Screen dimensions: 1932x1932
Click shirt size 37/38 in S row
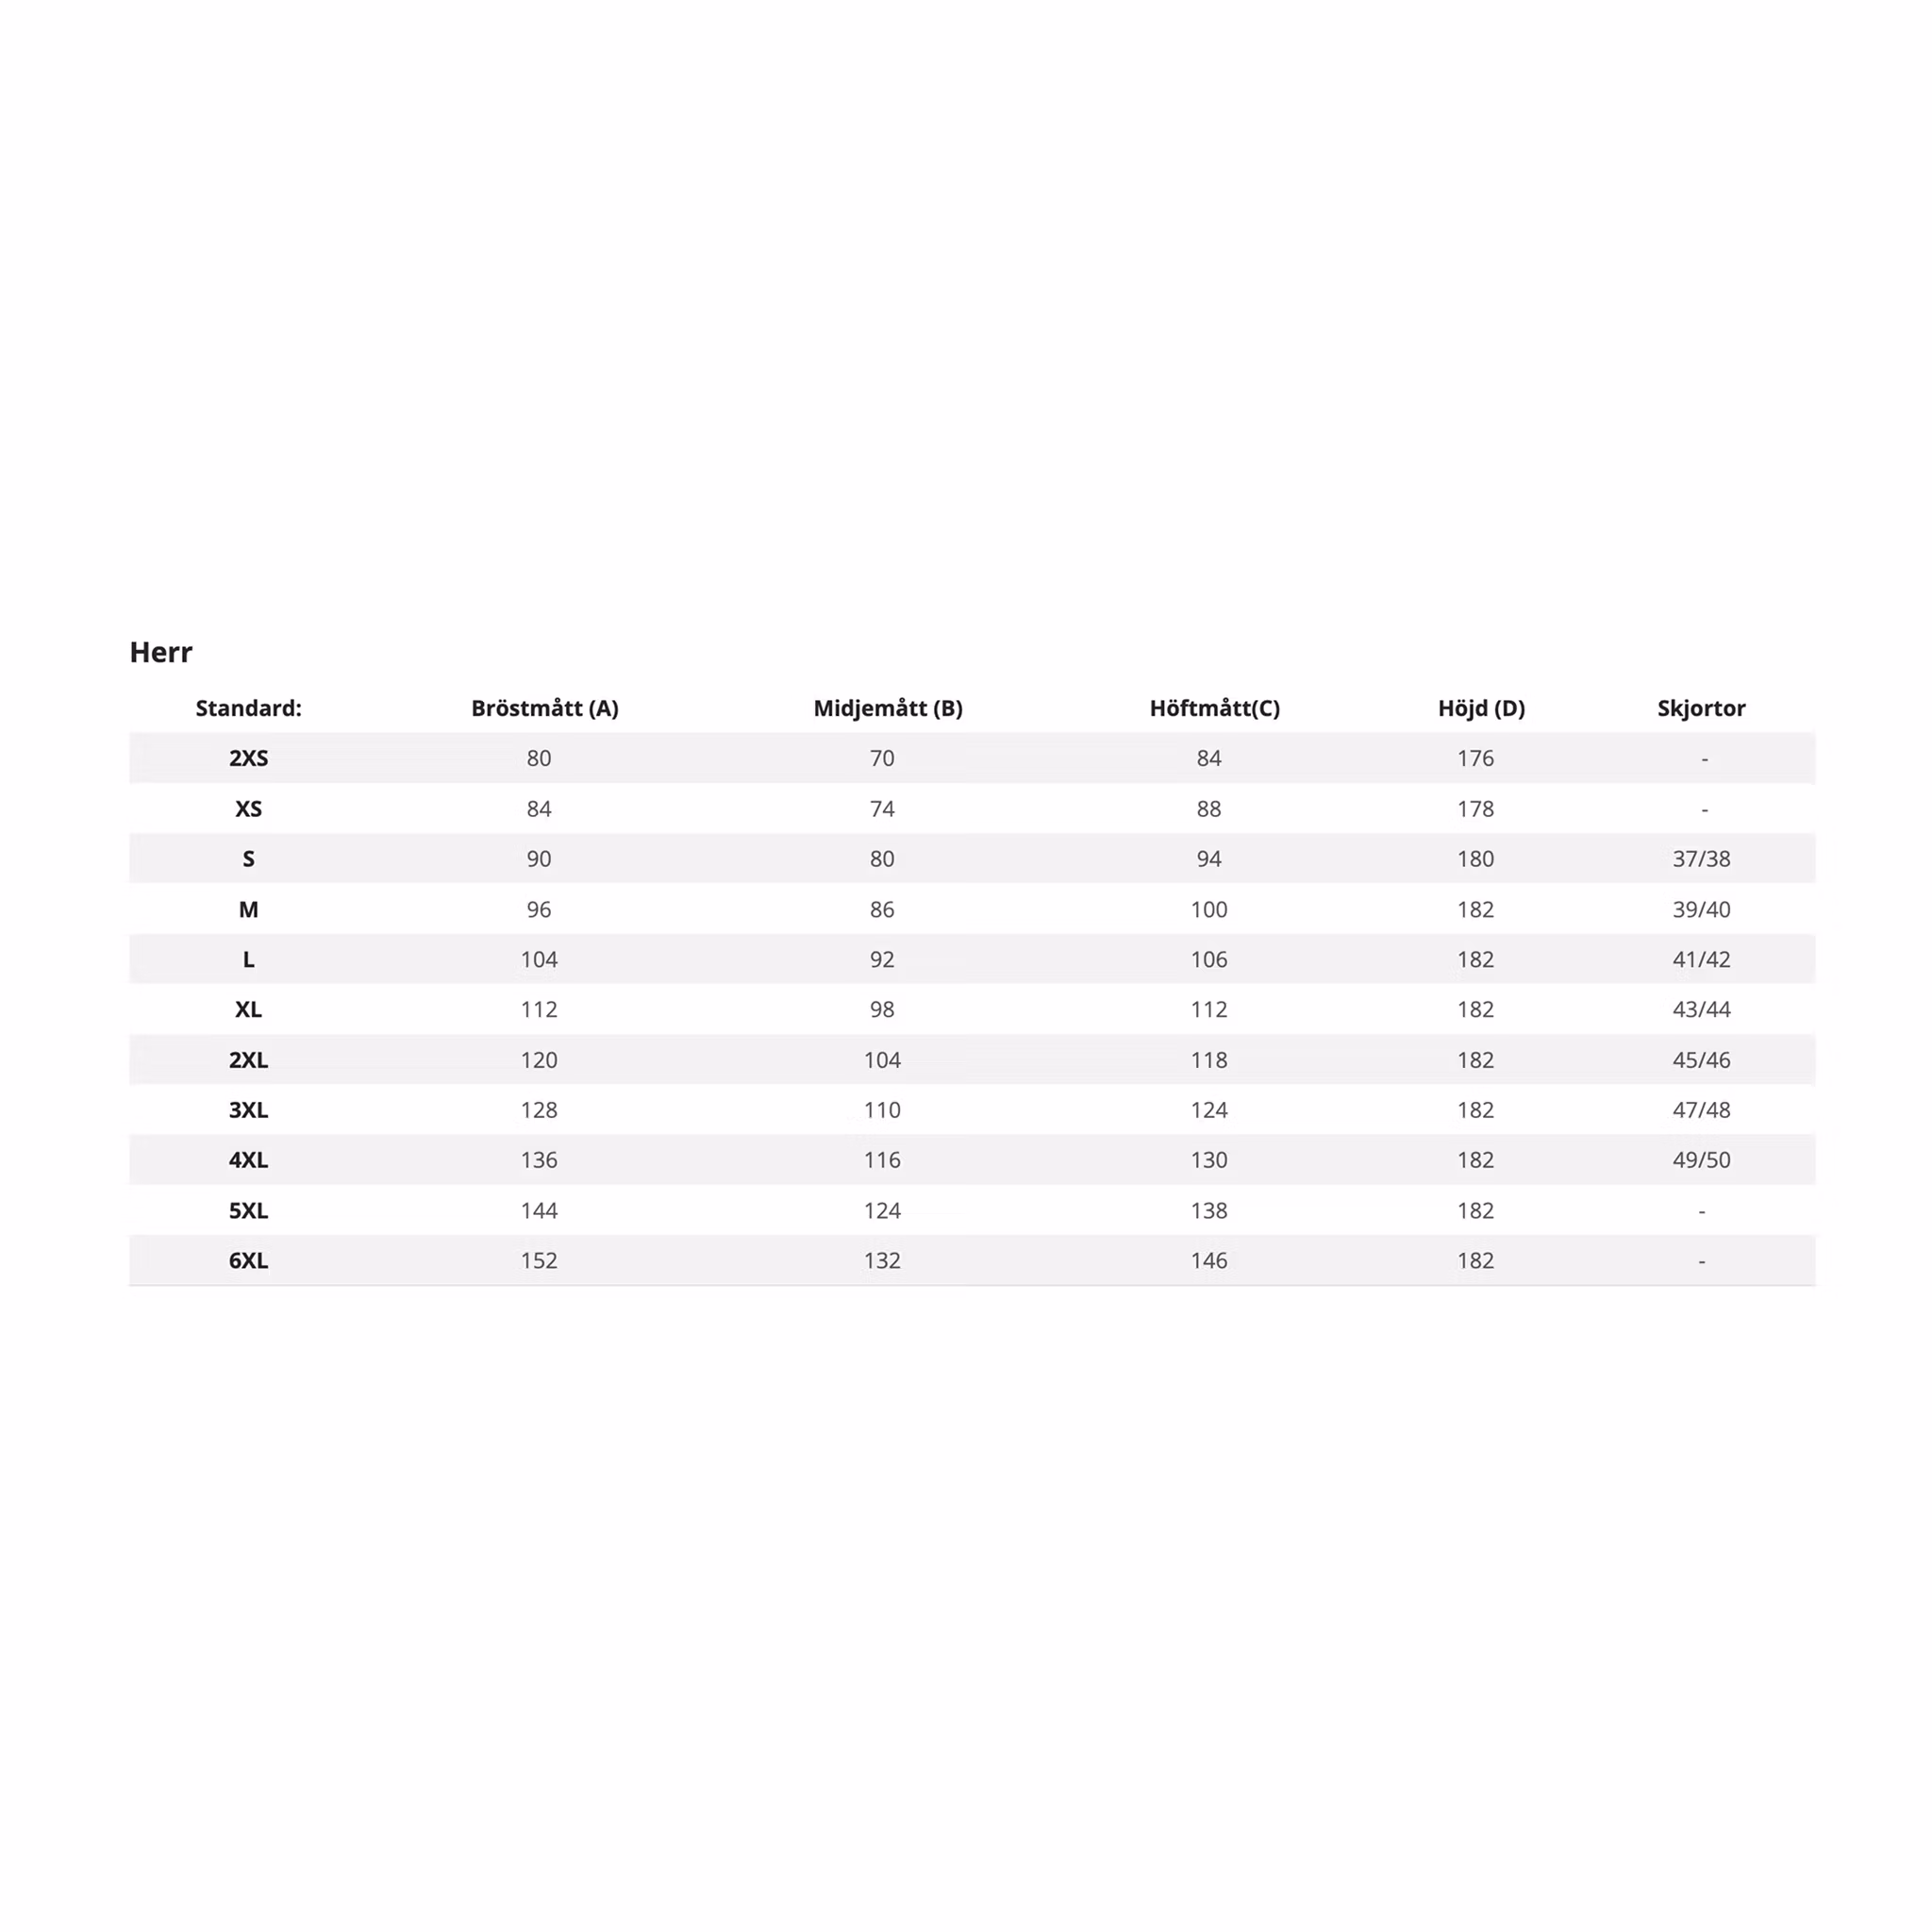(1701, 858)
